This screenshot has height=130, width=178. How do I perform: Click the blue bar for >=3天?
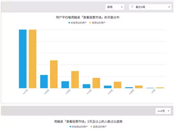coord(65,85)
